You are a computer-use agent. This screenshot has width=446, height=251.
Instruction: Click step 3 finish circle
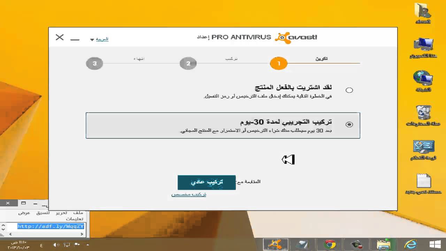coord(94,63)
